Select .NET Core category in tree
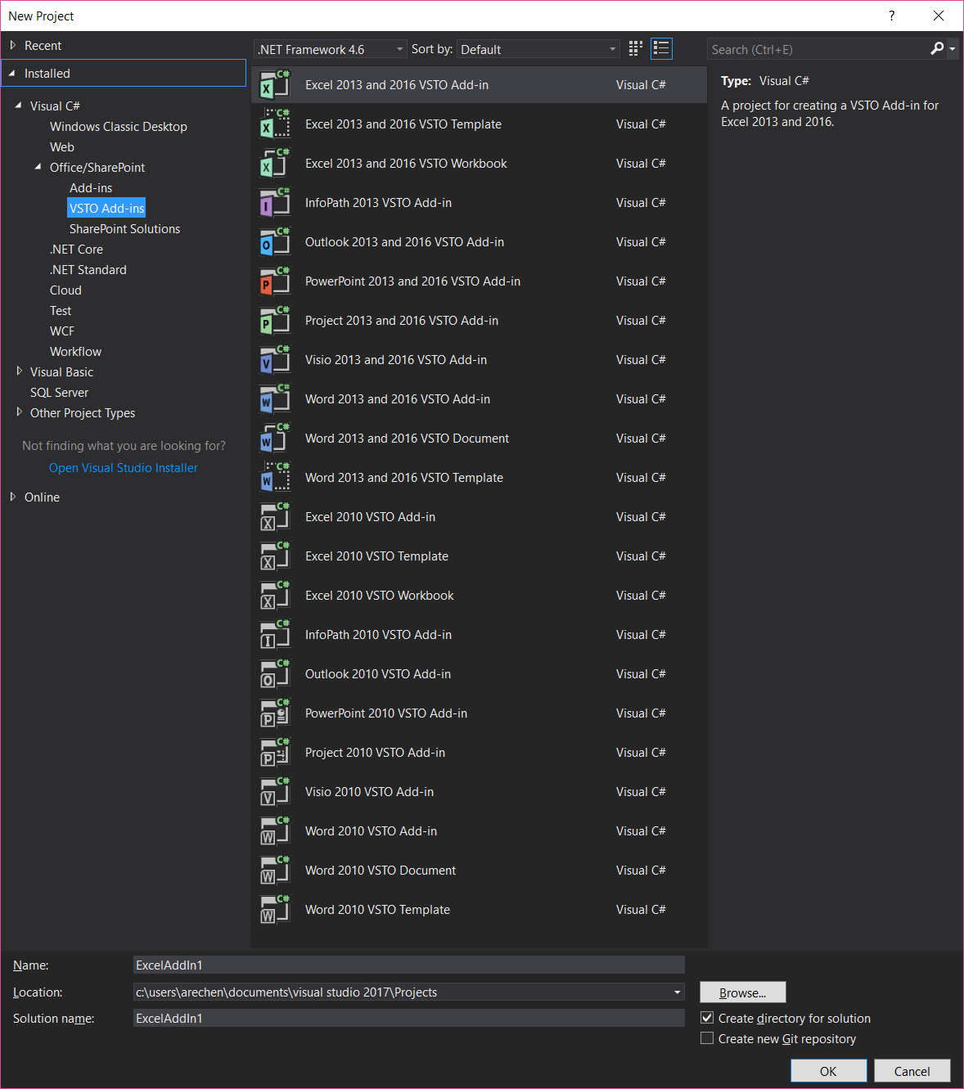Screen dimensions: 964x1089 click(76, 250)
